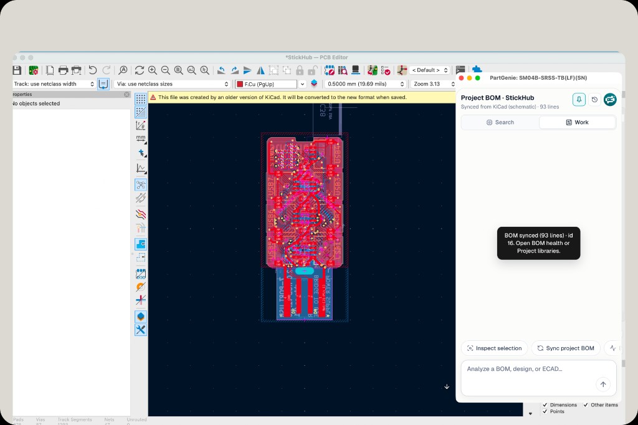Switch to the Search tab in PartGenie
638x425 pixels.
point(500,122)
